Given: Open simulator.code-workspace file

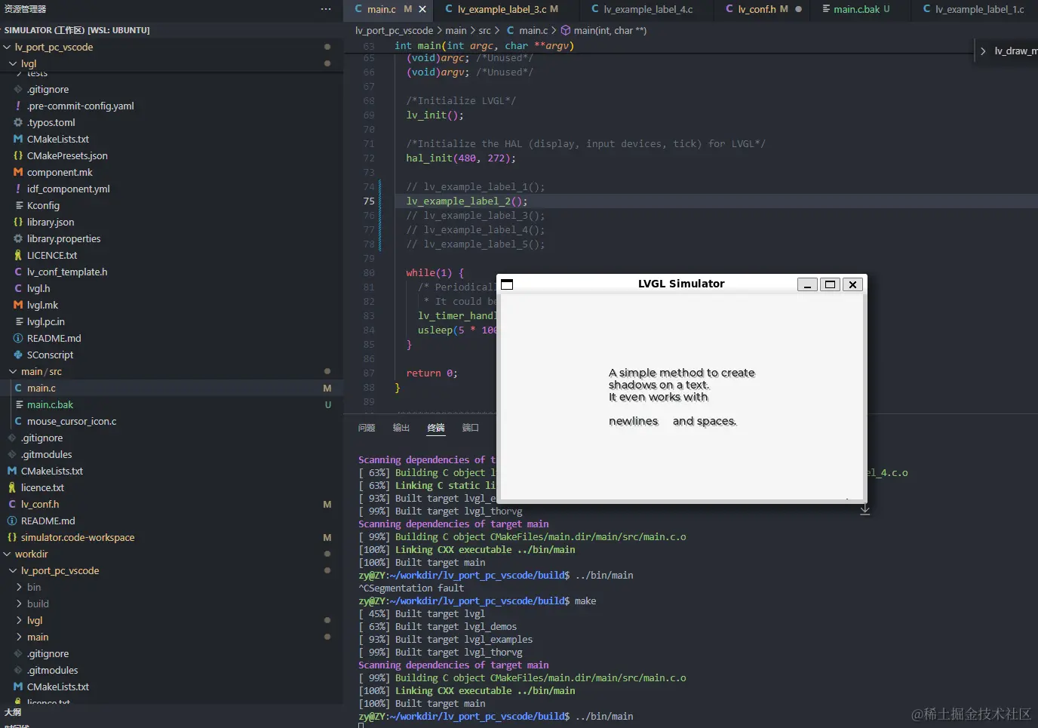Looking at the screenshot, I should 78,537.
